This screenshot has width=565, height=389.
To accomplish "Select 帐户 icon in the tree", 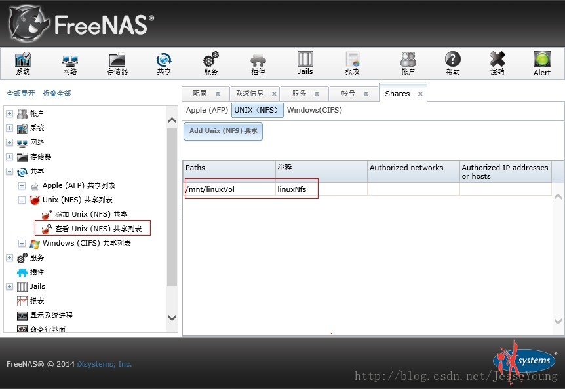I will [22, 114].
